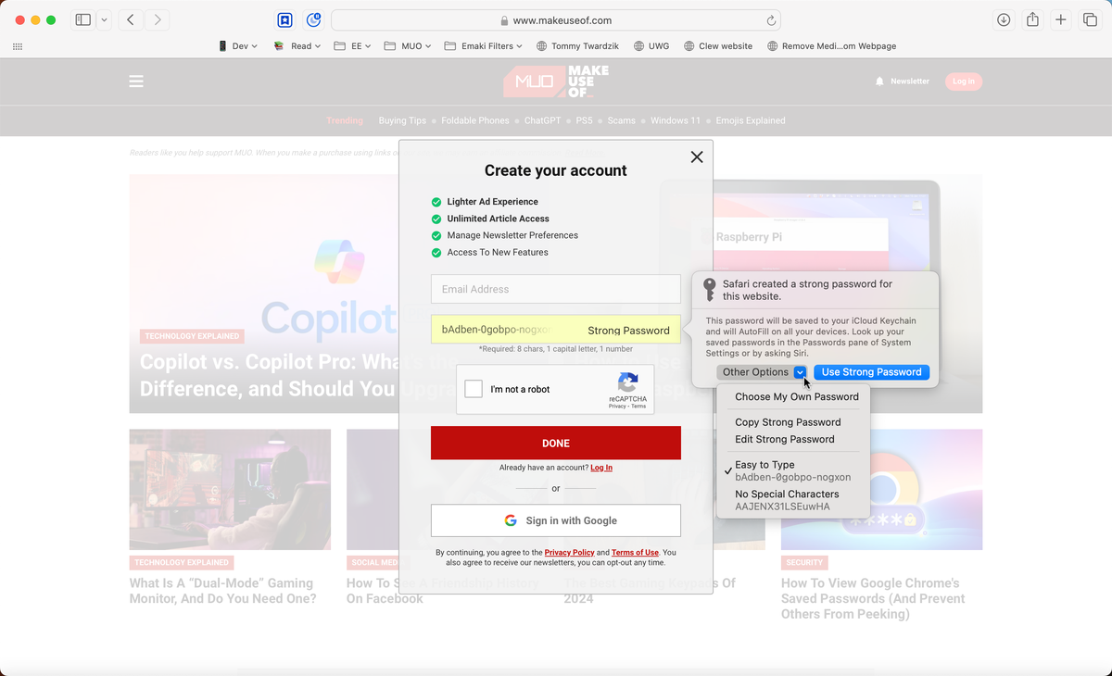Image resolution: width=1112 pixels, height=676 pixels.
Task: Open the Google Chrome Saved Passwords article
Action: click(873, 598)
